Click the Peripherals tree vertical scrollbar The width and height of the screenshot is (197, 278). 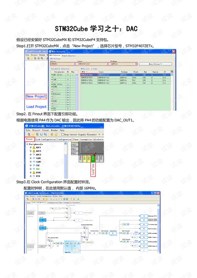pos(65,161)
